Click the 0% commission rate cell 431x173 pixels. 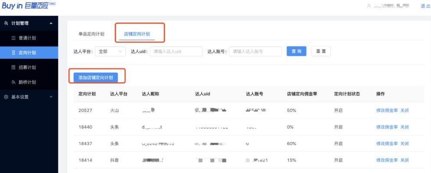coord(290,127)
